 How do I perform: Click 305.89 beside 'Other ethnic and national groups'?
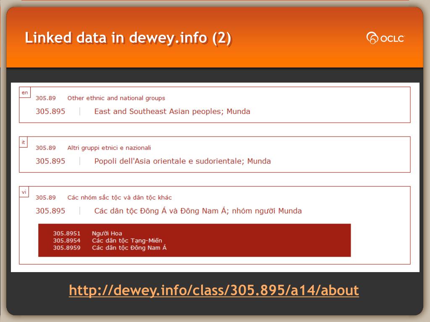point(45,98)
